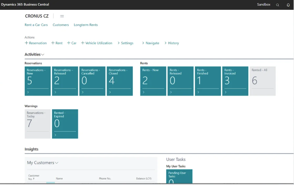Click the User Tasks heading
Screen dimensions: 294x185
(176, 160)
